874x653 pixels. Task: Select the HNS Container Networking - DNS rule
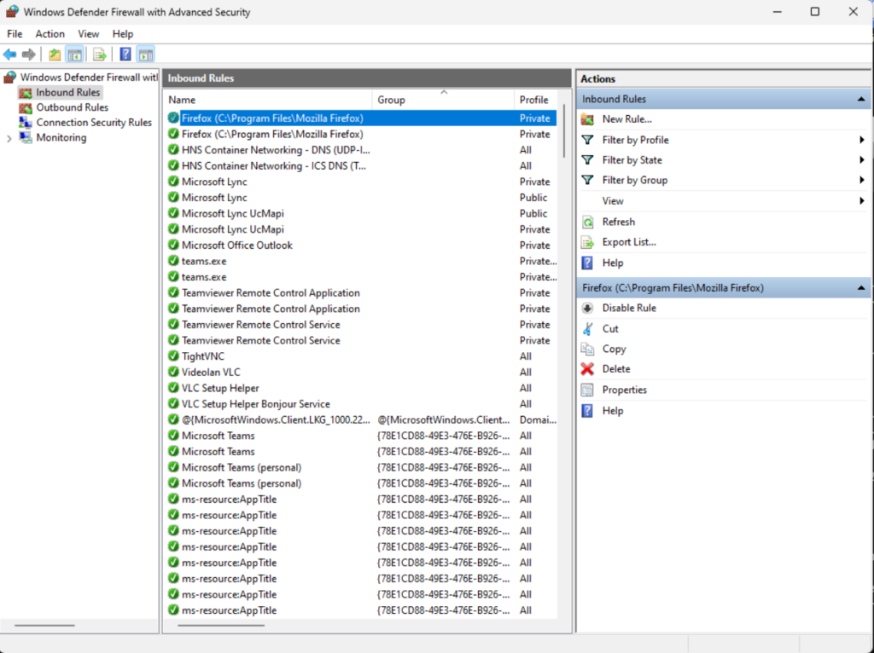click(x=361, y=150)
